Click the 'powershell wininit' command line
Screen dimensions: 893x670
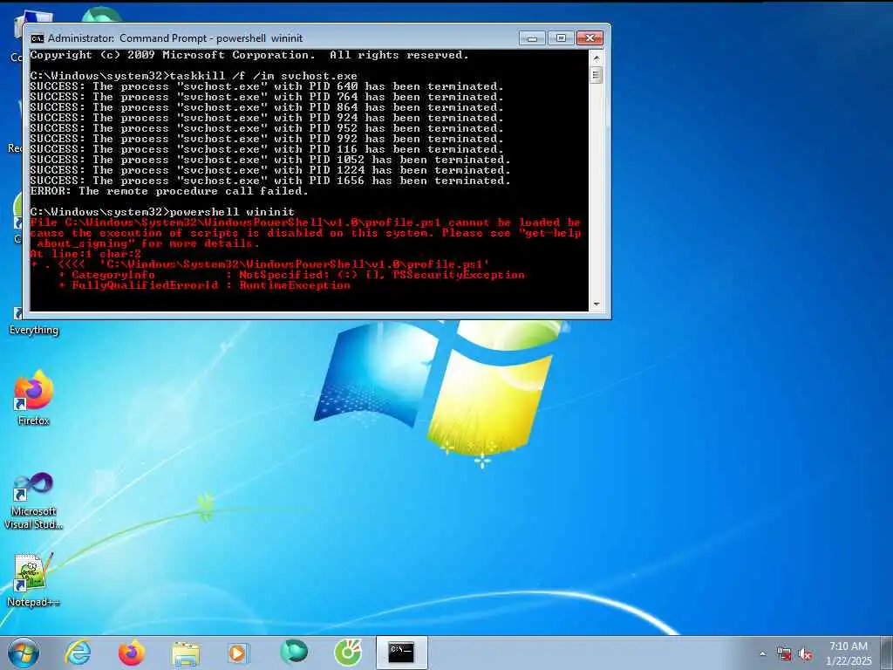coord(162,212)
